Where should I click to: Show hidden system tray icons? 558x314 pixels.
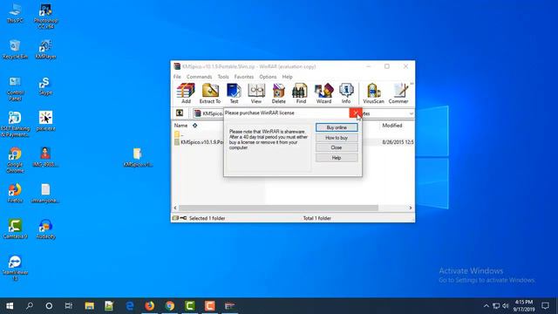[487, 306]
